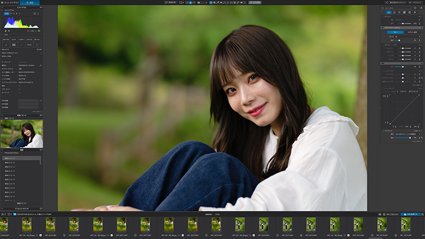Toggle highlight clipping sun icon under histogram
This screenshot has width=425, height=239.
click(x=9, y=31)
